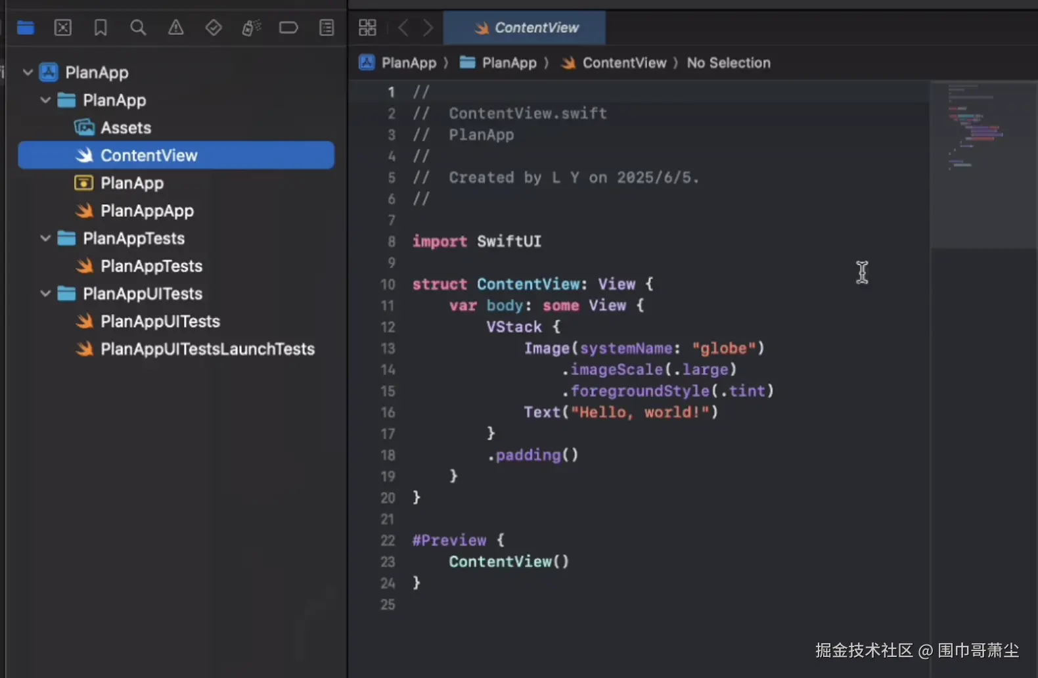Select the PlanAppTests folder
This screenshot has width=1038, height=678.
pos(134,238)
